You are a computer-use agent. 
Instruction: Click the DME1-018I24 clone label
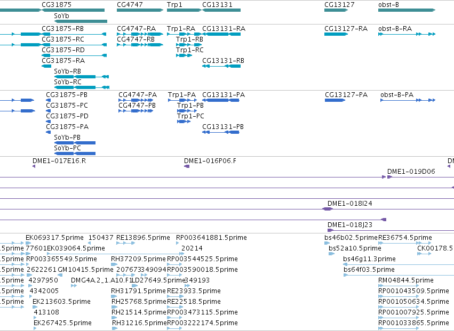click(x=350, y=204)
